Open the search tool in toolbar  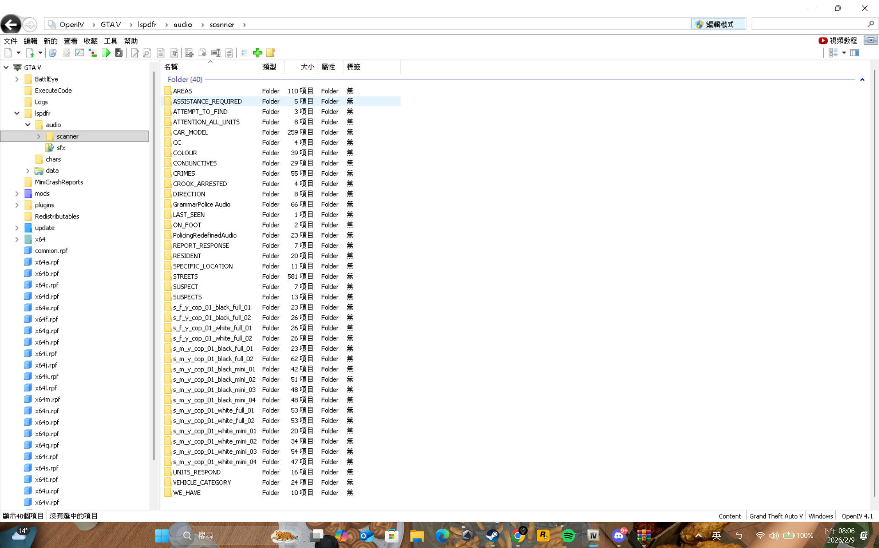pos(53,53)
